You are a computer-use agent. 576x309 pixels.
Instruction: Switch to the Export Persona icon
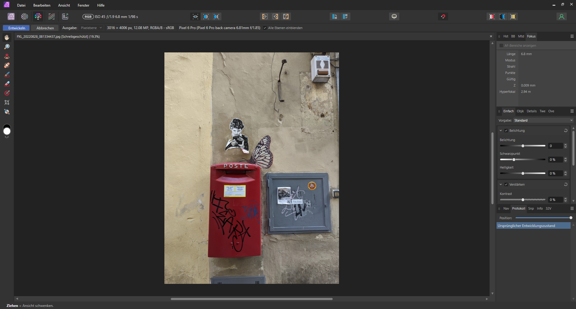coord(65,16)
